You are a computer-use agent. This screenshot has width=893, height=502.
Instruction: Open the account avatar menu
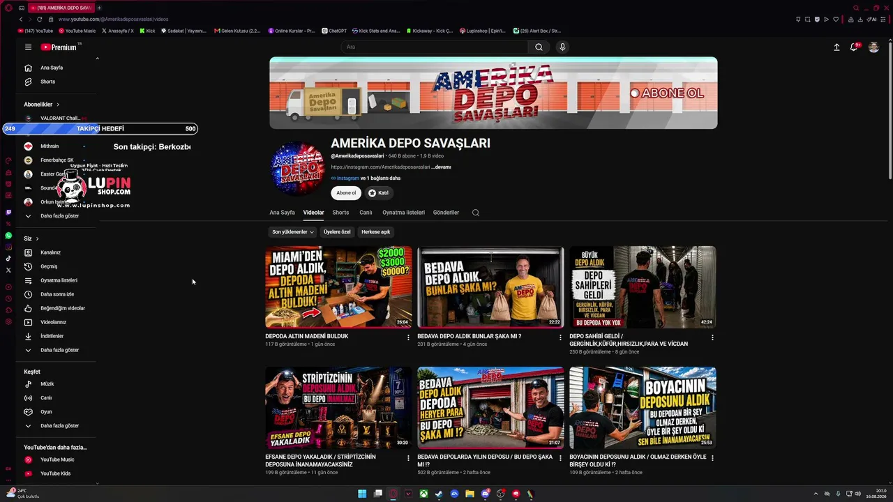point(873,47)
